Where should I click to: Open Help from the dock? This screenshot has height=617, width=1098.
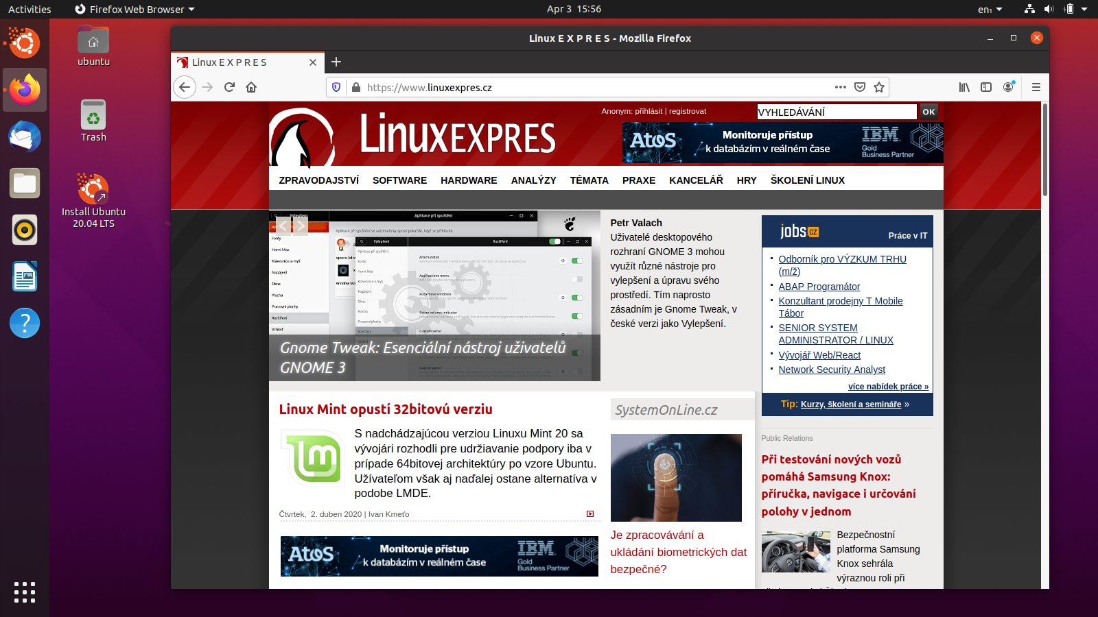pyautogui.click(x=25, y=323)
